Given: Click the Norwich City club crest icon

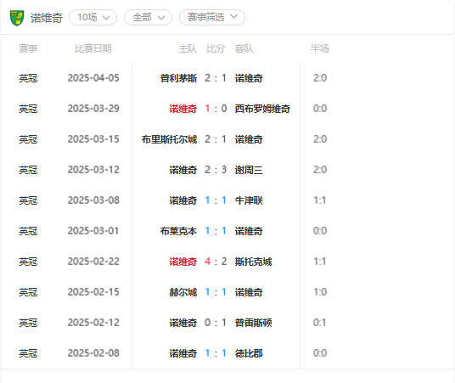Looking at the screenshot, I should tap(17, 18).
